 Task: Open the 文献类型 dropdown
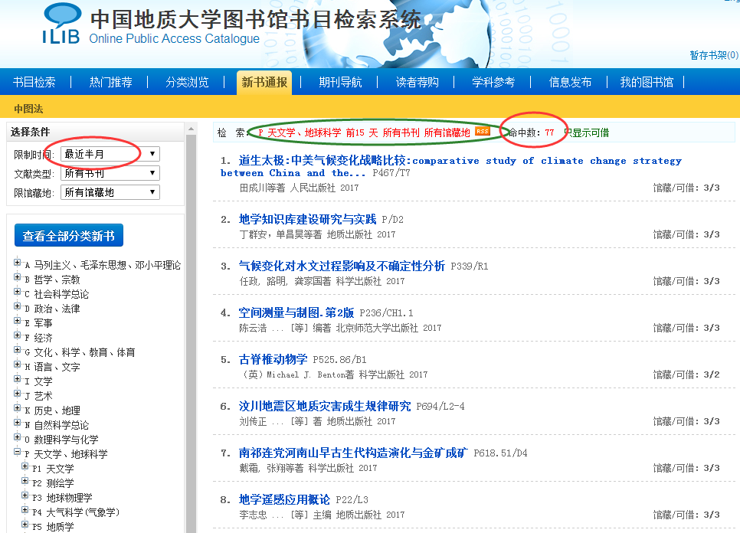point(110,173)
